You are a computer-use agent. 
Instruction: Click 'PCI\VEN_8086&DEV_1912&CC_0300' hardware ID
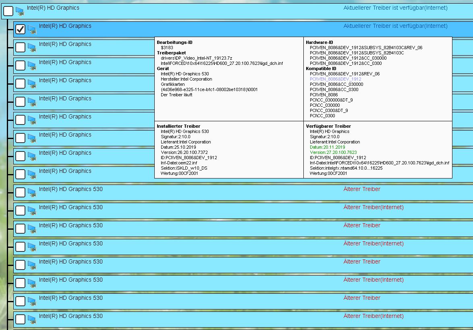point(346,63)
